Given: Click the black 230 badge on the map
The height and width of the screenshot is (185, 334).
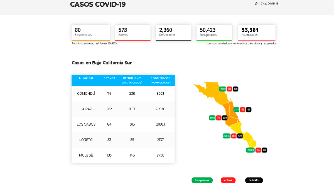Looking at the screenshot, I should 225,118.
